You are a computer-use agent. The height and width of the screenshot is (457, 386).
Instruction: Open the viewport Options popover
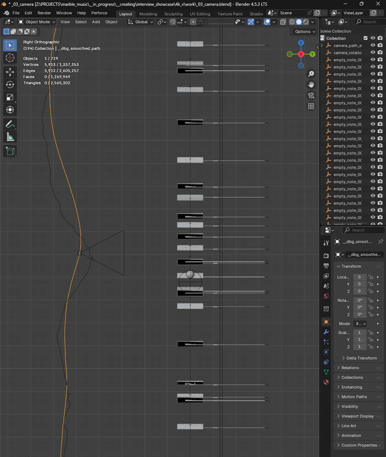coord(304,32)
